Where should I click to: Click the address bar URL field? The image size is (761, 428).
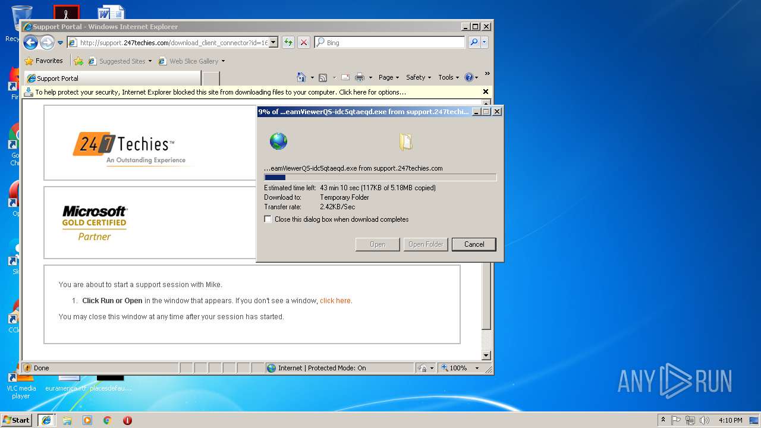(x=168, y=43)
